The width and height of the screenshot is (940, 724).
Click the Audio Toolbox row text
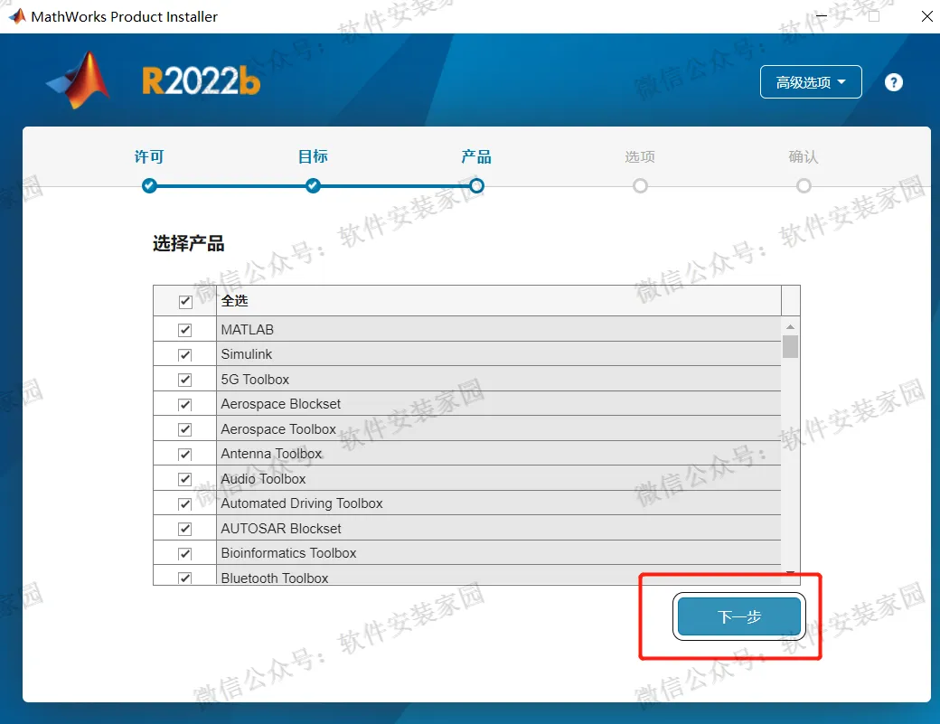pos(263,479)
